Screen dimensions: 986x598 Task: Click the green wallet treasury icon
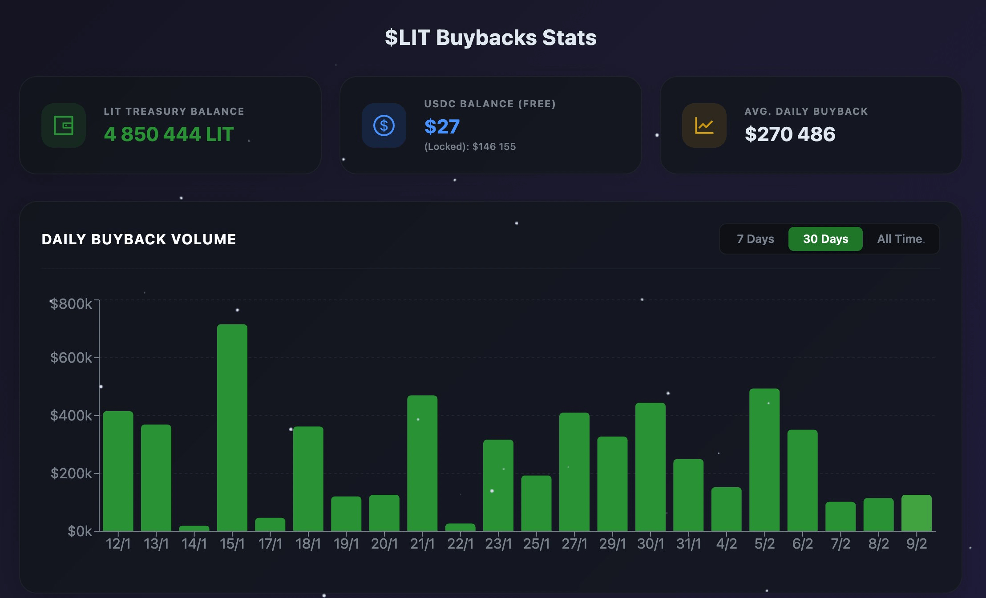coord(64,125)
